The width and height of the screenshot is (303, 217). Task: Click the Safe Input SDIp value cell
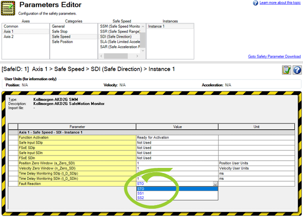[x=177, y=143]
